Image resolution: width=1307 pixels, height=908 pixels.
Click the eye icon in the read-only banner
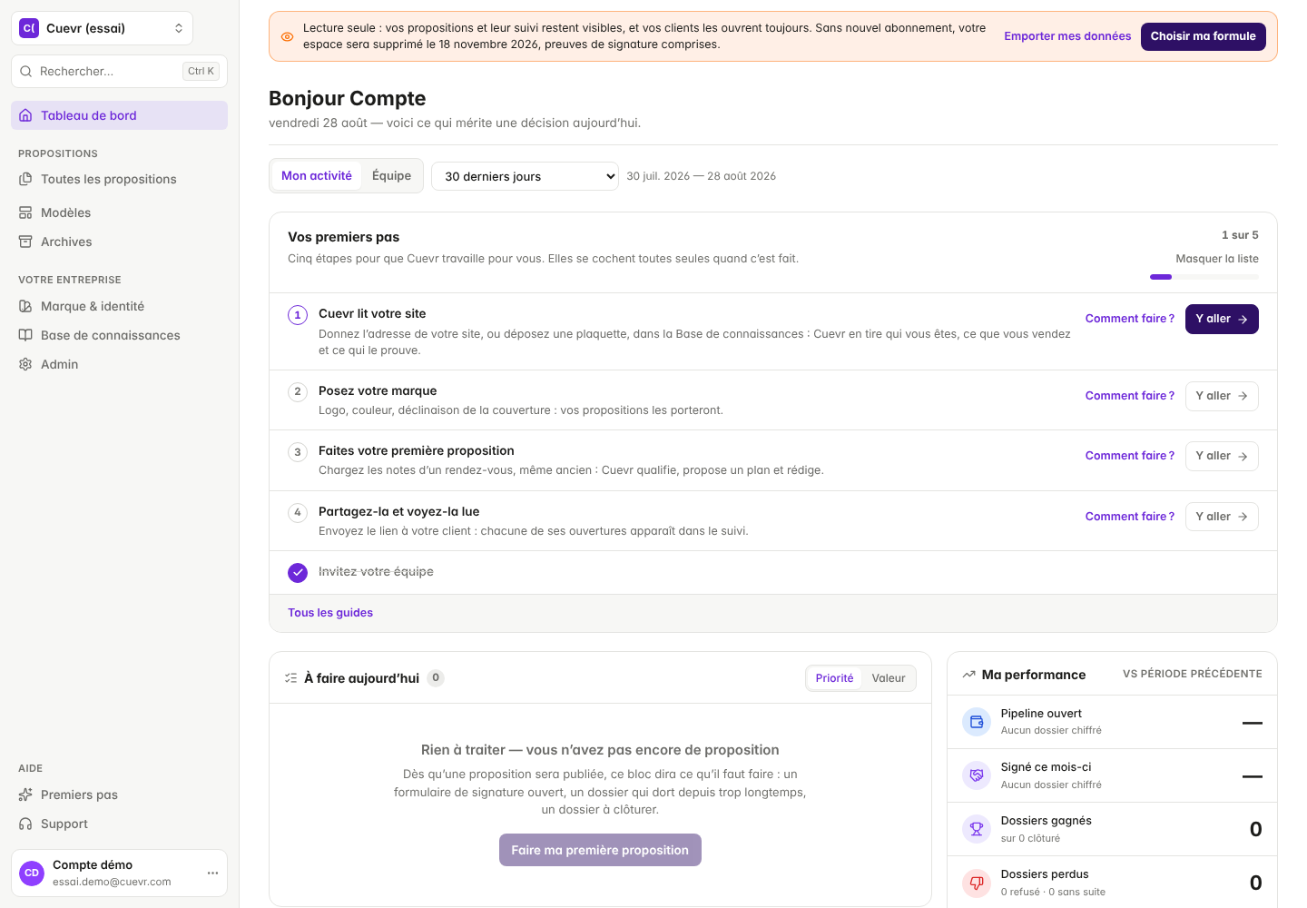(287, 36)
